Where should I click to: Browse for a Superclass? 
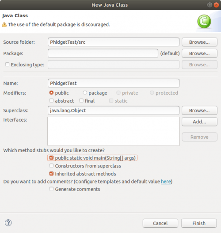pyautogui.click(x=199, y=111)
